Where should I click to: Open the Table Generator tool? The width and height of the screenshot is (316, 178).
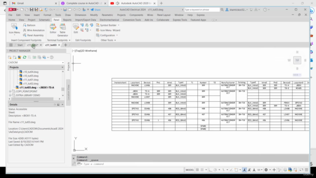(63, 30)
